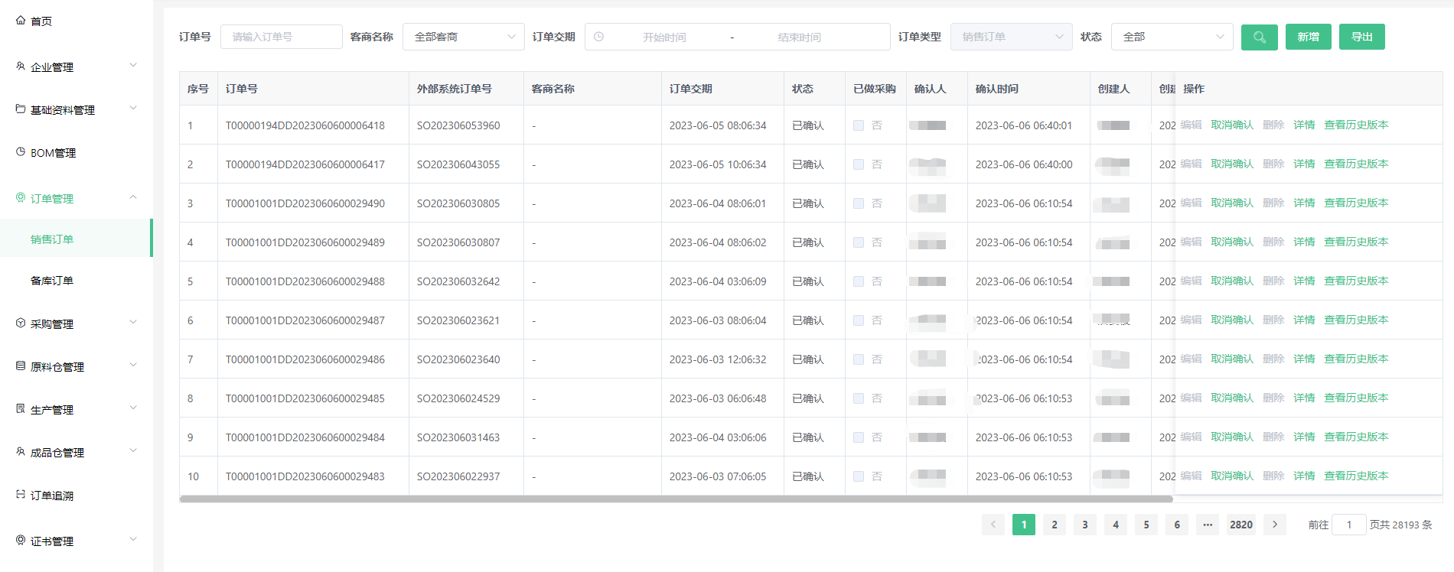
Task: Click the clock icon in the 订单交期 date field
Action: coord(599,37)
